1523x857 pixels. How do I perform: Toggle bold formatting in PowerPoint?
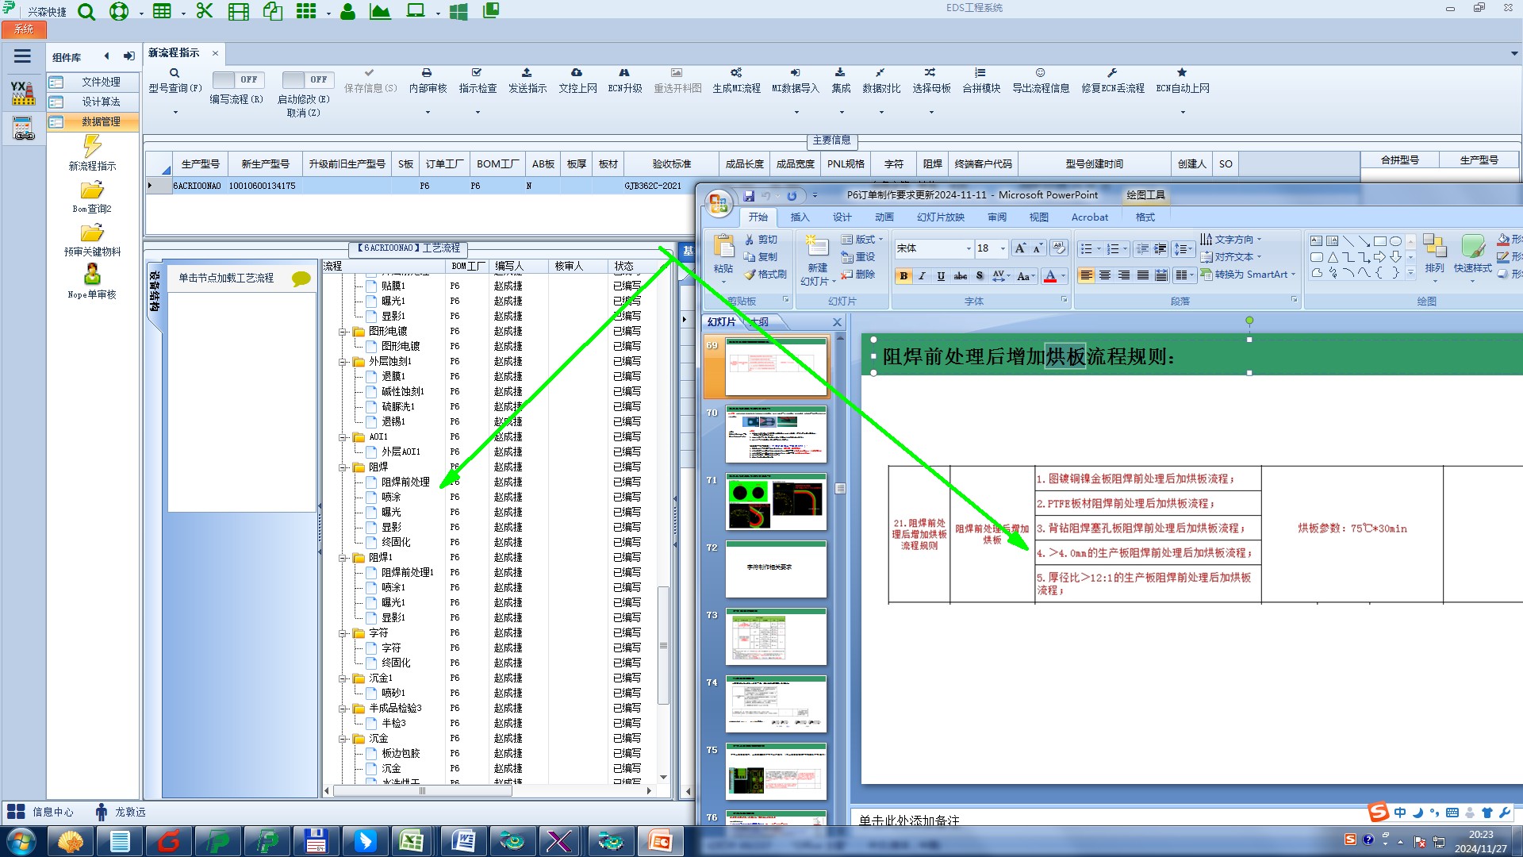[x=903, y=276]
